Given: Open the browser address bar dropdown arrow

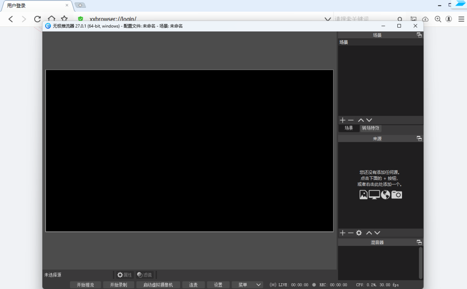Looking at the screenshot, I should pos(328,19).
